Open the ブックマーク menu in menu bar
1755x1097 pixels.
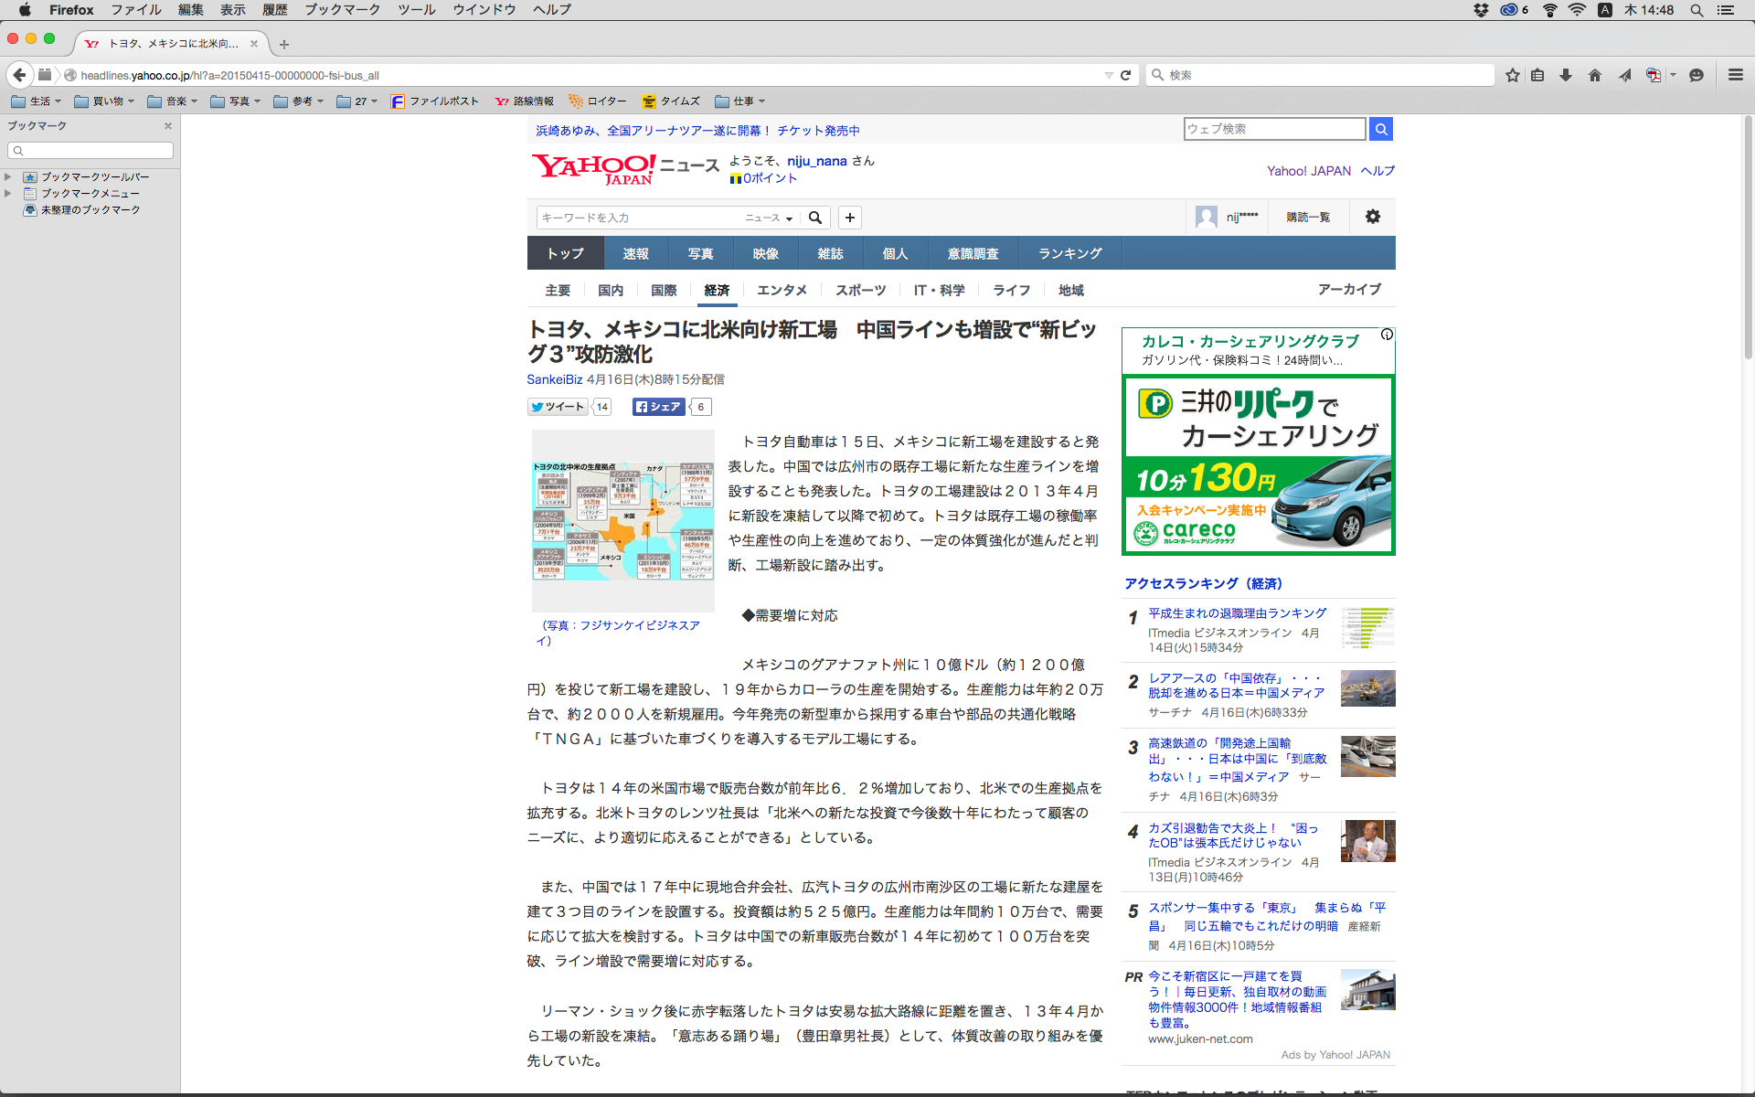pyautogui.click(x=342, y=10)
